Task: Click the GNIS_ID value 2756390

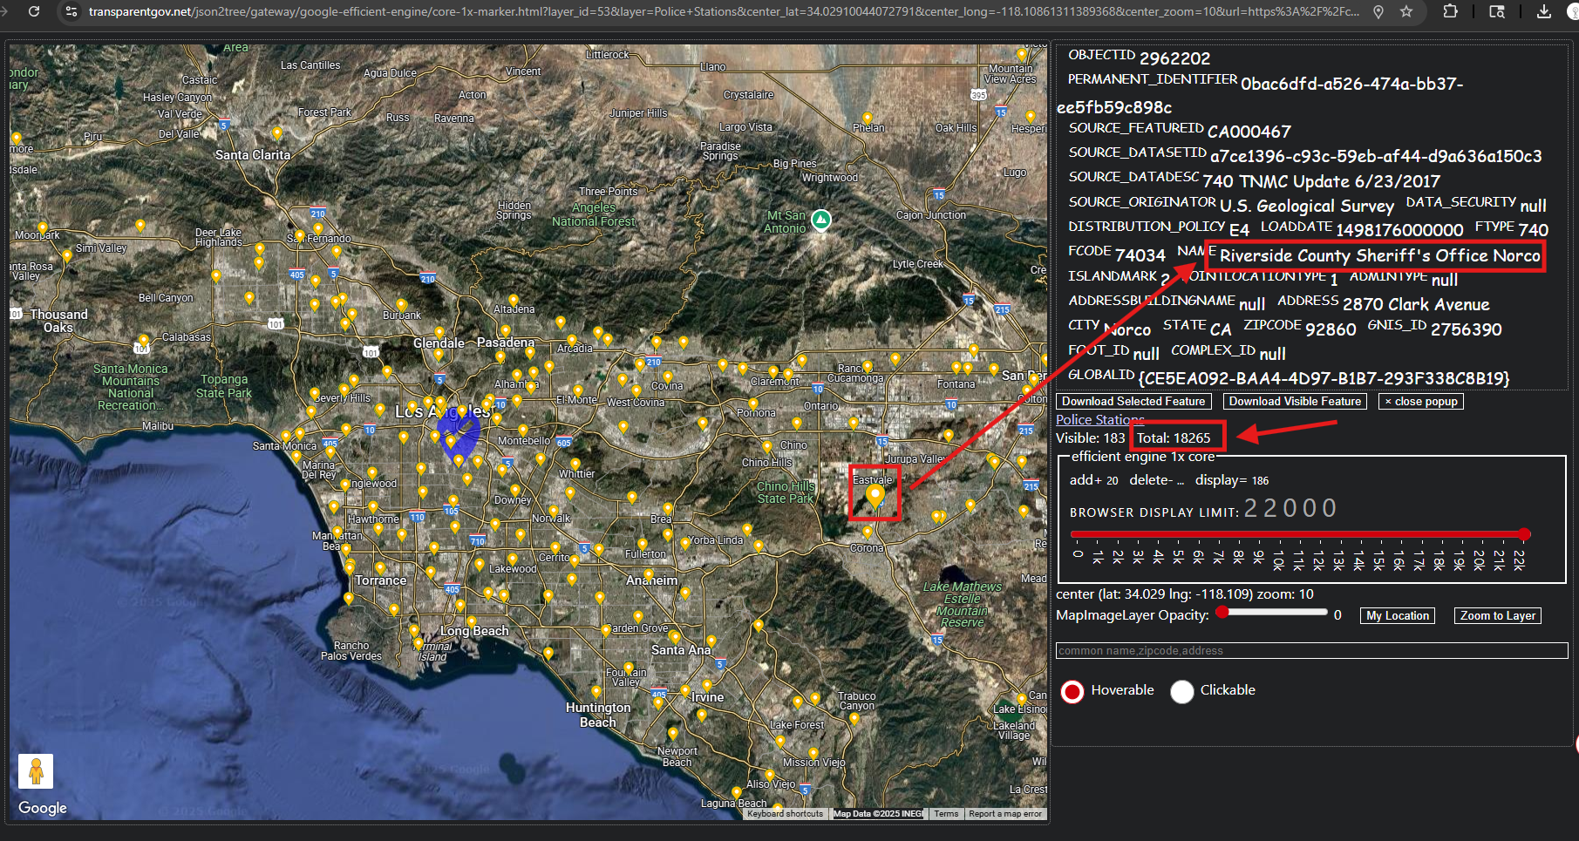Action: coord(1466,330)
